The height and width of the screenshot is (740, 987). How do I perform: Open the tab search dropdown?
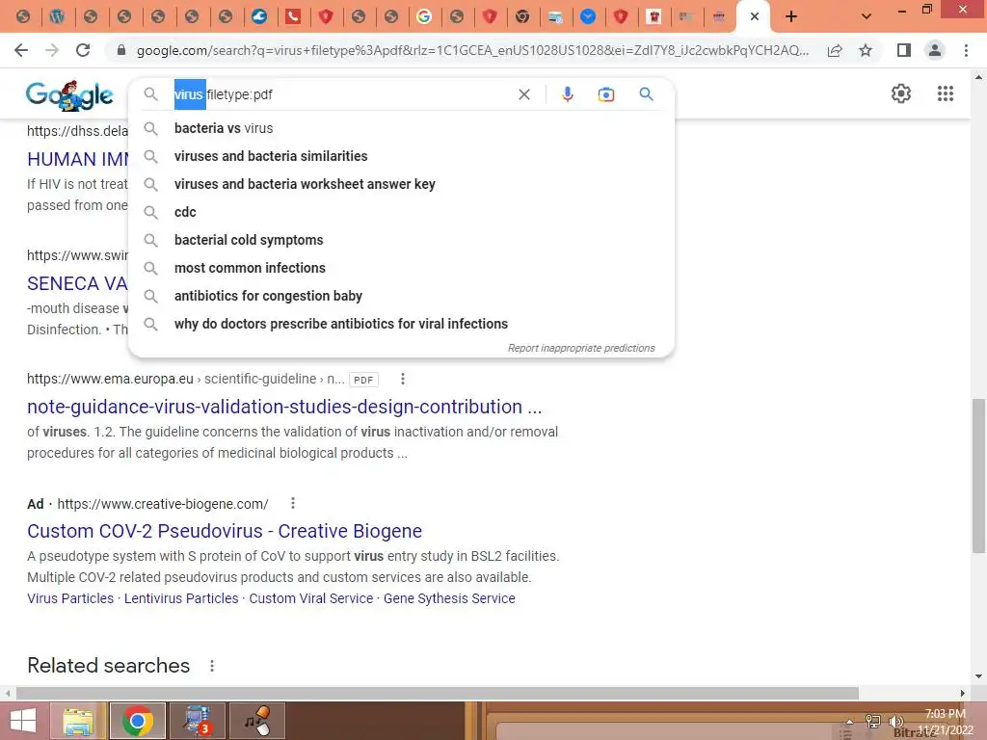(867, 16)
